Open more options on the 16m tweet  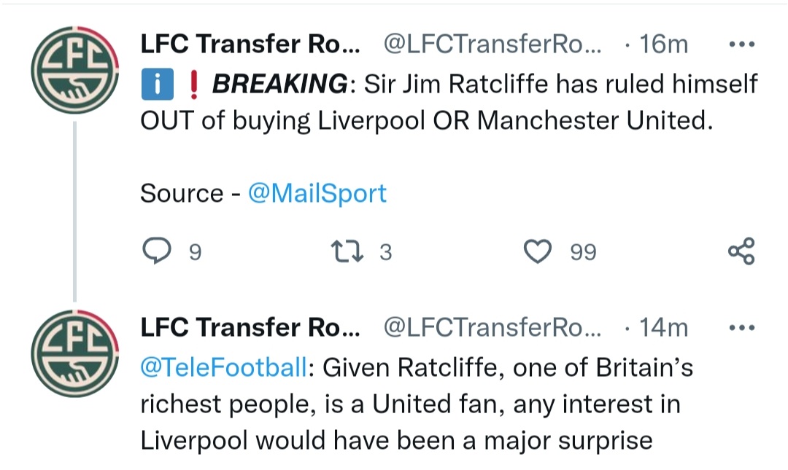tap(742, 44)
